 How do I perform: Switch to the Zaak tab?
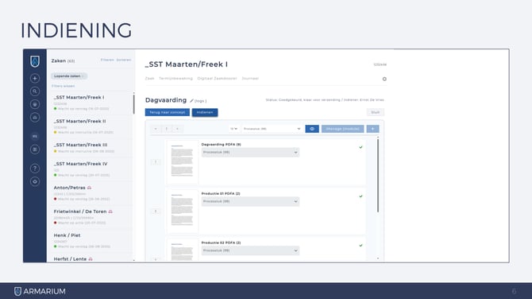tap(149, 79)
